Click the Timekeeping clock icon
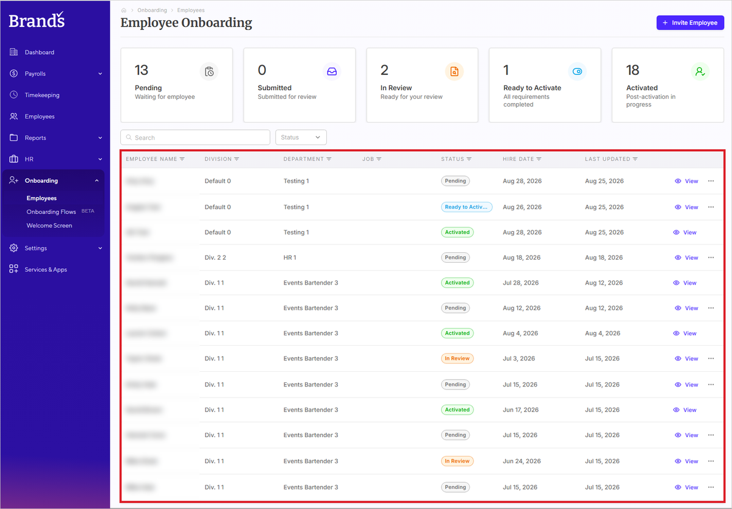The image size is (732, 509). 13,95
